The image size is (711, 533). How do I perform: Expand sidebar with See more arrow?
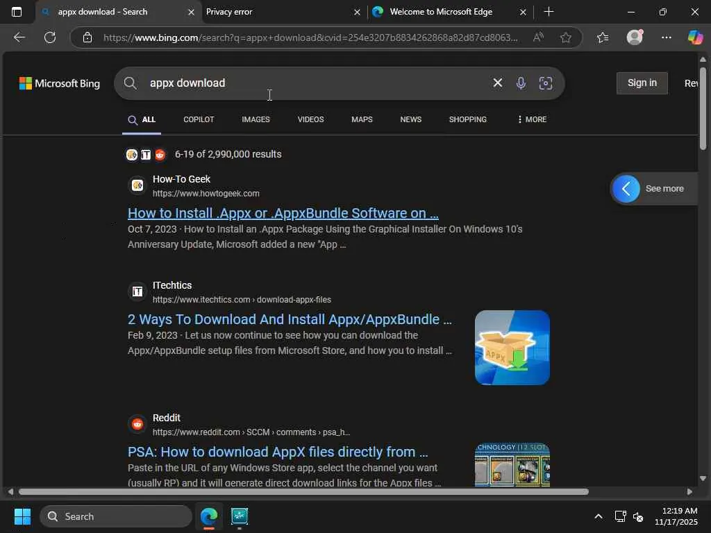tap(626, 189)
